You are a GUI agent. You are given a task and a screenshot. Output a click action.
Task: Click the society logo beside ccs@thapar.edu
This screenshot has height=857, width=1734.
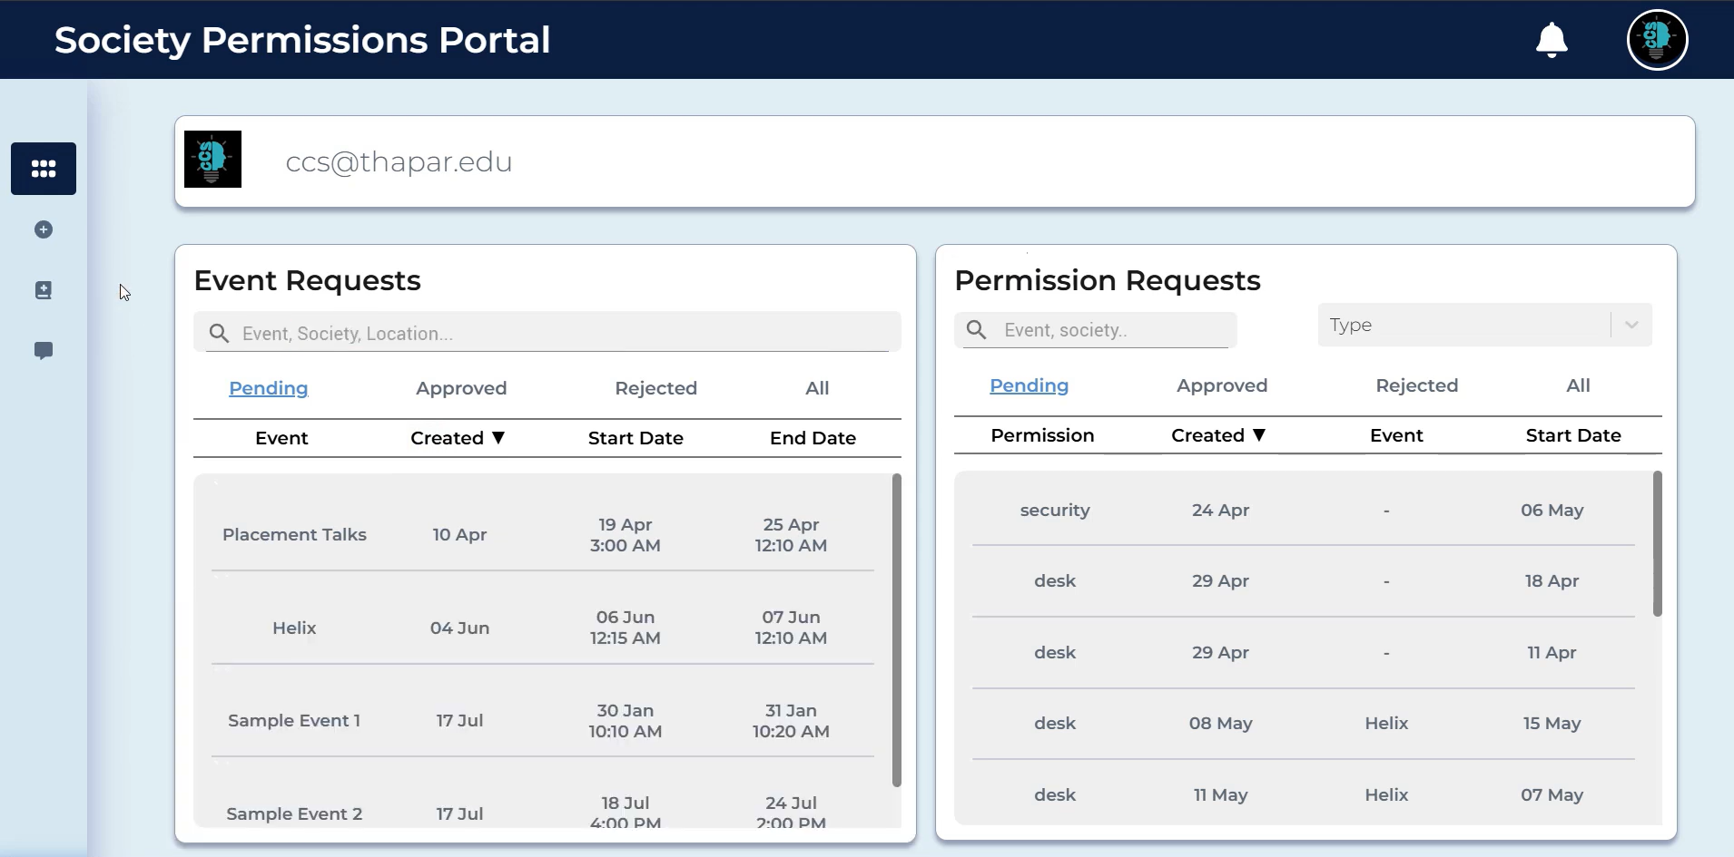click(212, 160)
